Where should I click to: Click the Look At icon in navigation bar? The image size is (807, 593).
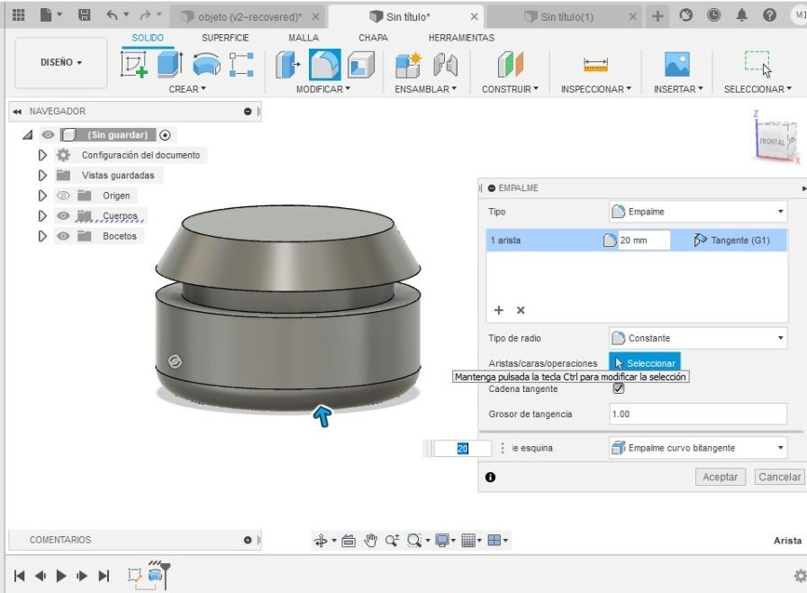pos(349,541)
